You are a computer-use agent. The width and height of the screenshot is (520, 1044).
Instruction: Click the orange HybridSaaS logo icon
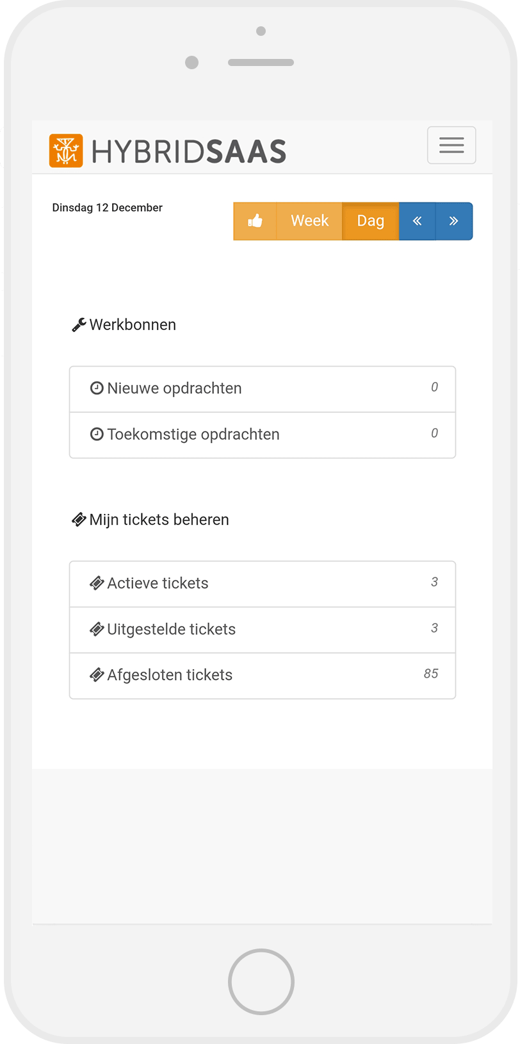pos(66,151)
